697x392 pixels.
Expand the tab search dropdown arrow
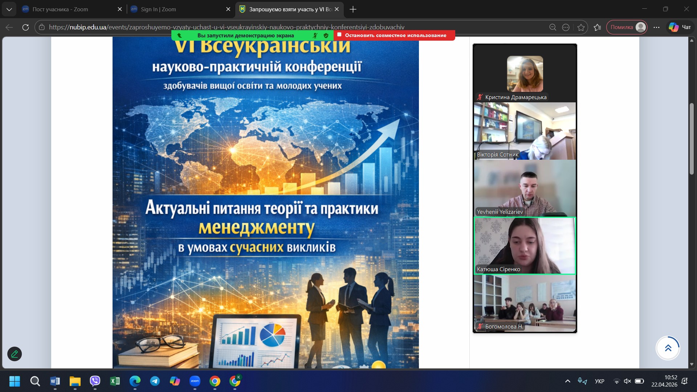[9, 9]
